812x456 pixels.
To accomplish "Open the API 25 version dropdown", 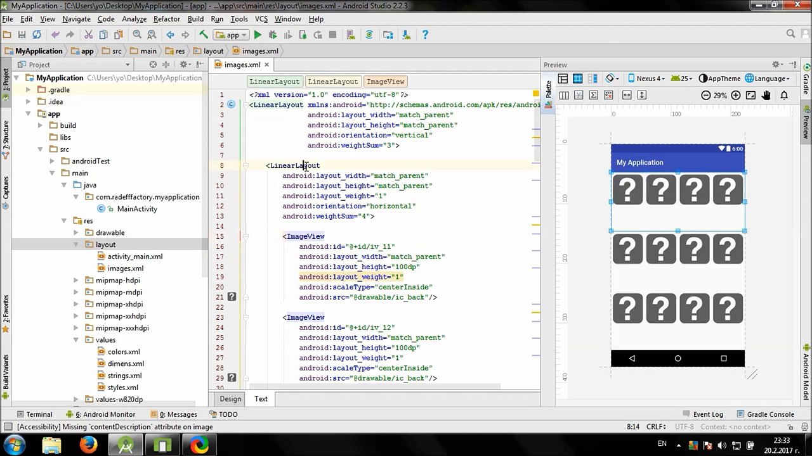I will click(x=683, y=79).
